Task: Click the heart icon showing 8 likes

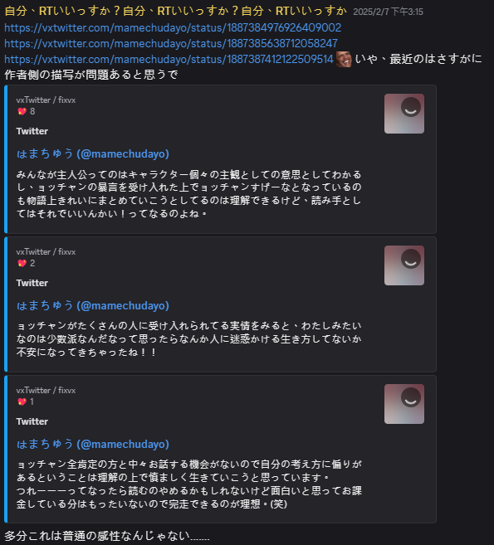Action: [22, 111]
